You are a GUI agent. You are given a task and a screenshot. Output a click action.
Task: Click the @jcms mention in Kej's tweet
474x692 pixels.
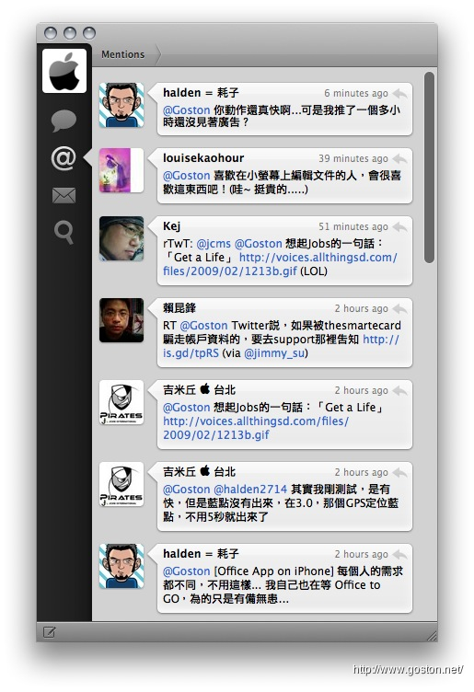[x=214, y=244]
